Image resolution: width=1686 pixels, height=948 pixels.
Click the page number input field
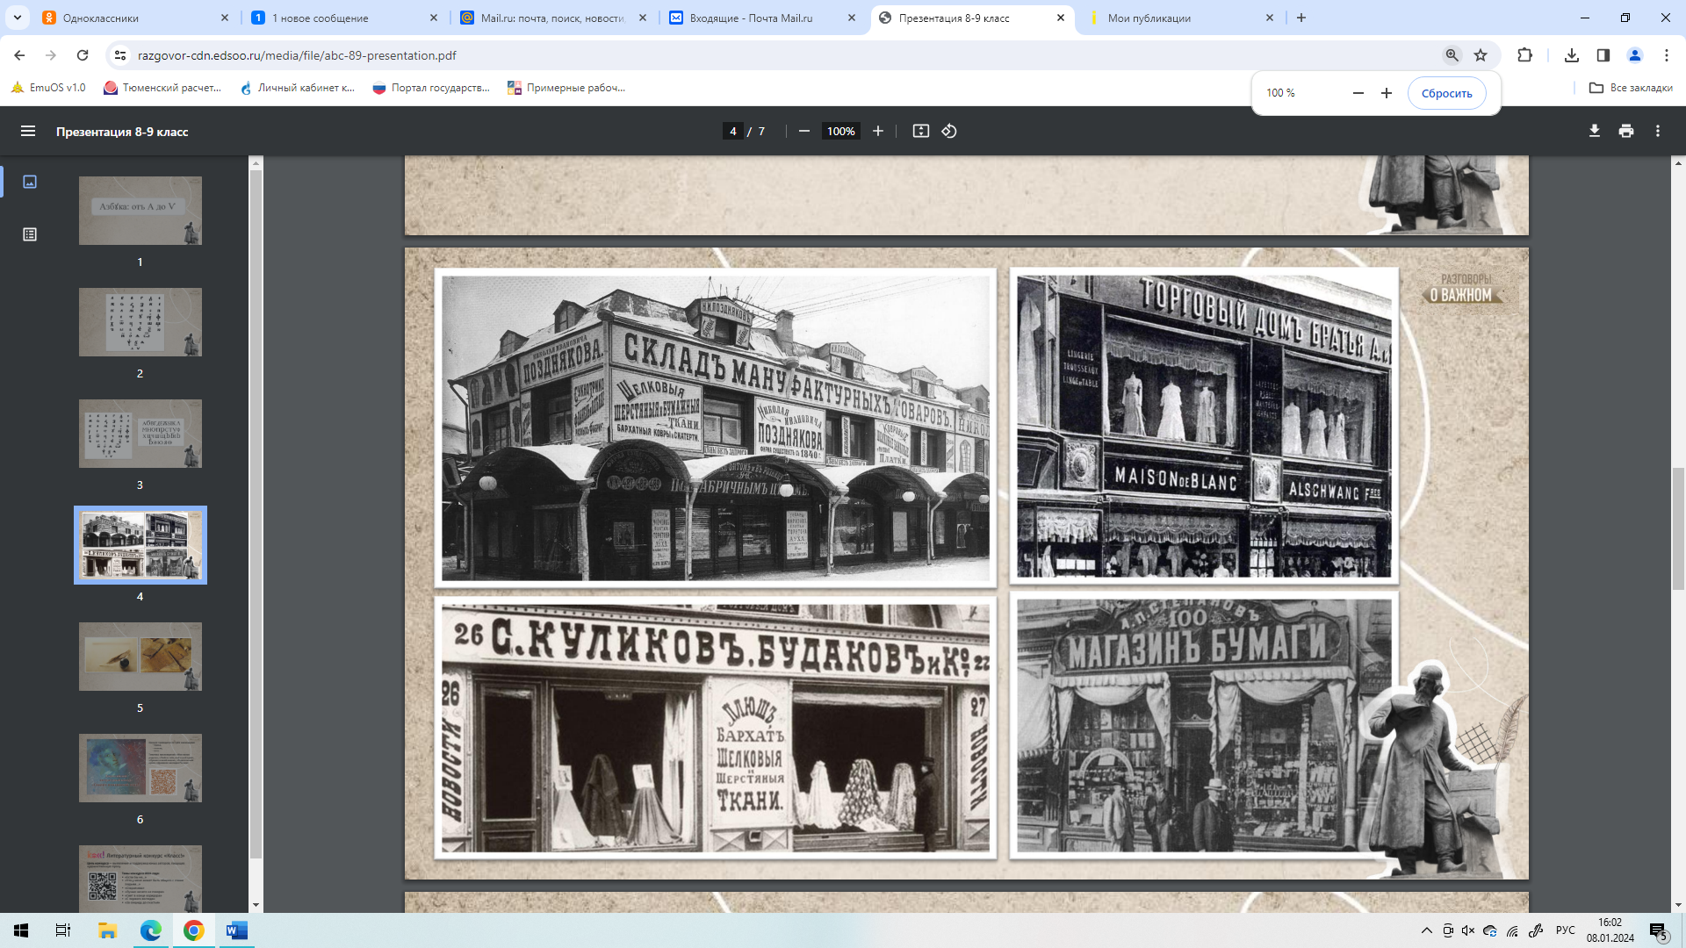click(732, 131)
